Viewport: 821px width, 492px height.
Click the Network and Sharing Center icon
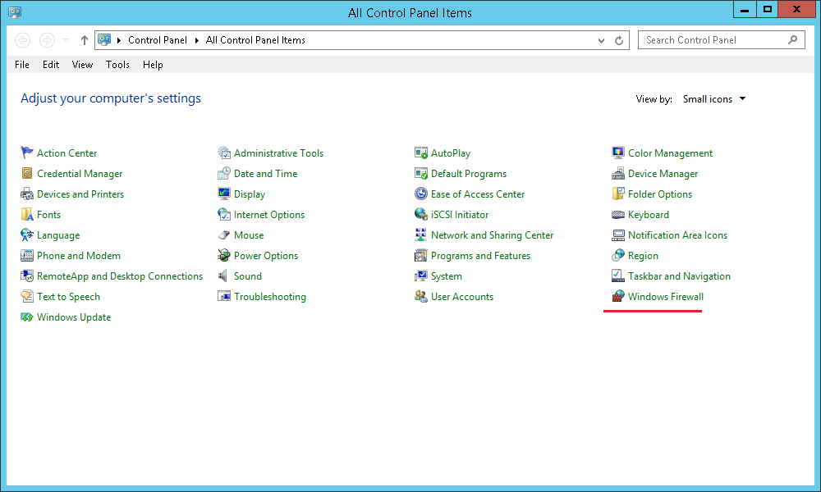click(421, 235)
